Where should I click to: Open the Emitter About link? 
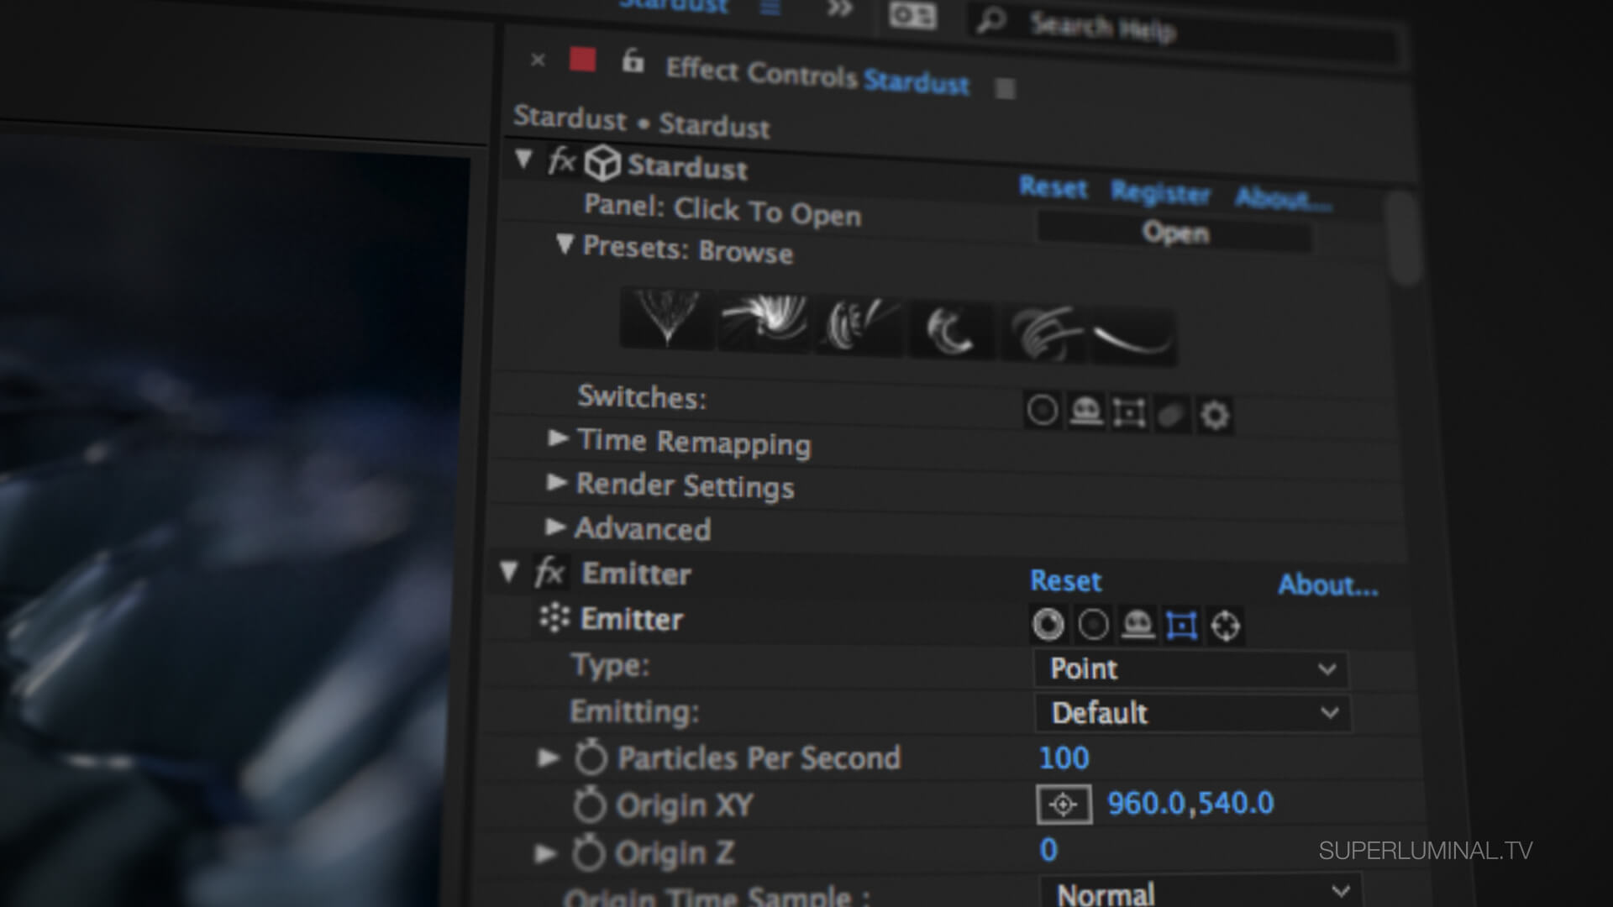[x=1328, y=585]
